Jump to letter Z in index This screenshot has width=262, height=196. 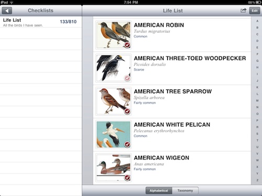click(x=257, y=180)
